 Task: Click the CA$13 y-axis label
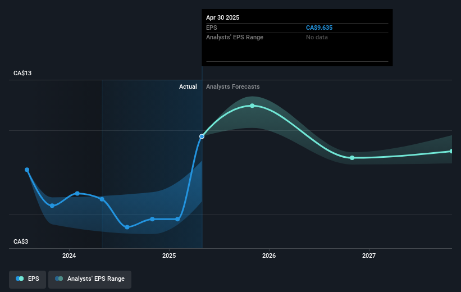coord(22,73)
